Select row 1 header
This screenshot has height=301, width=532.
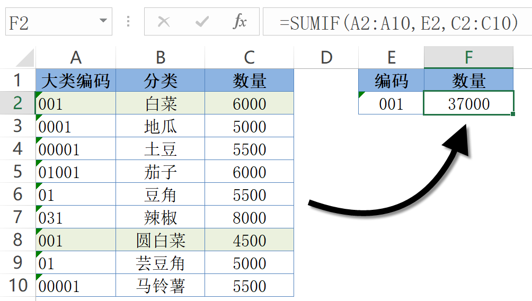coord(17,81)
